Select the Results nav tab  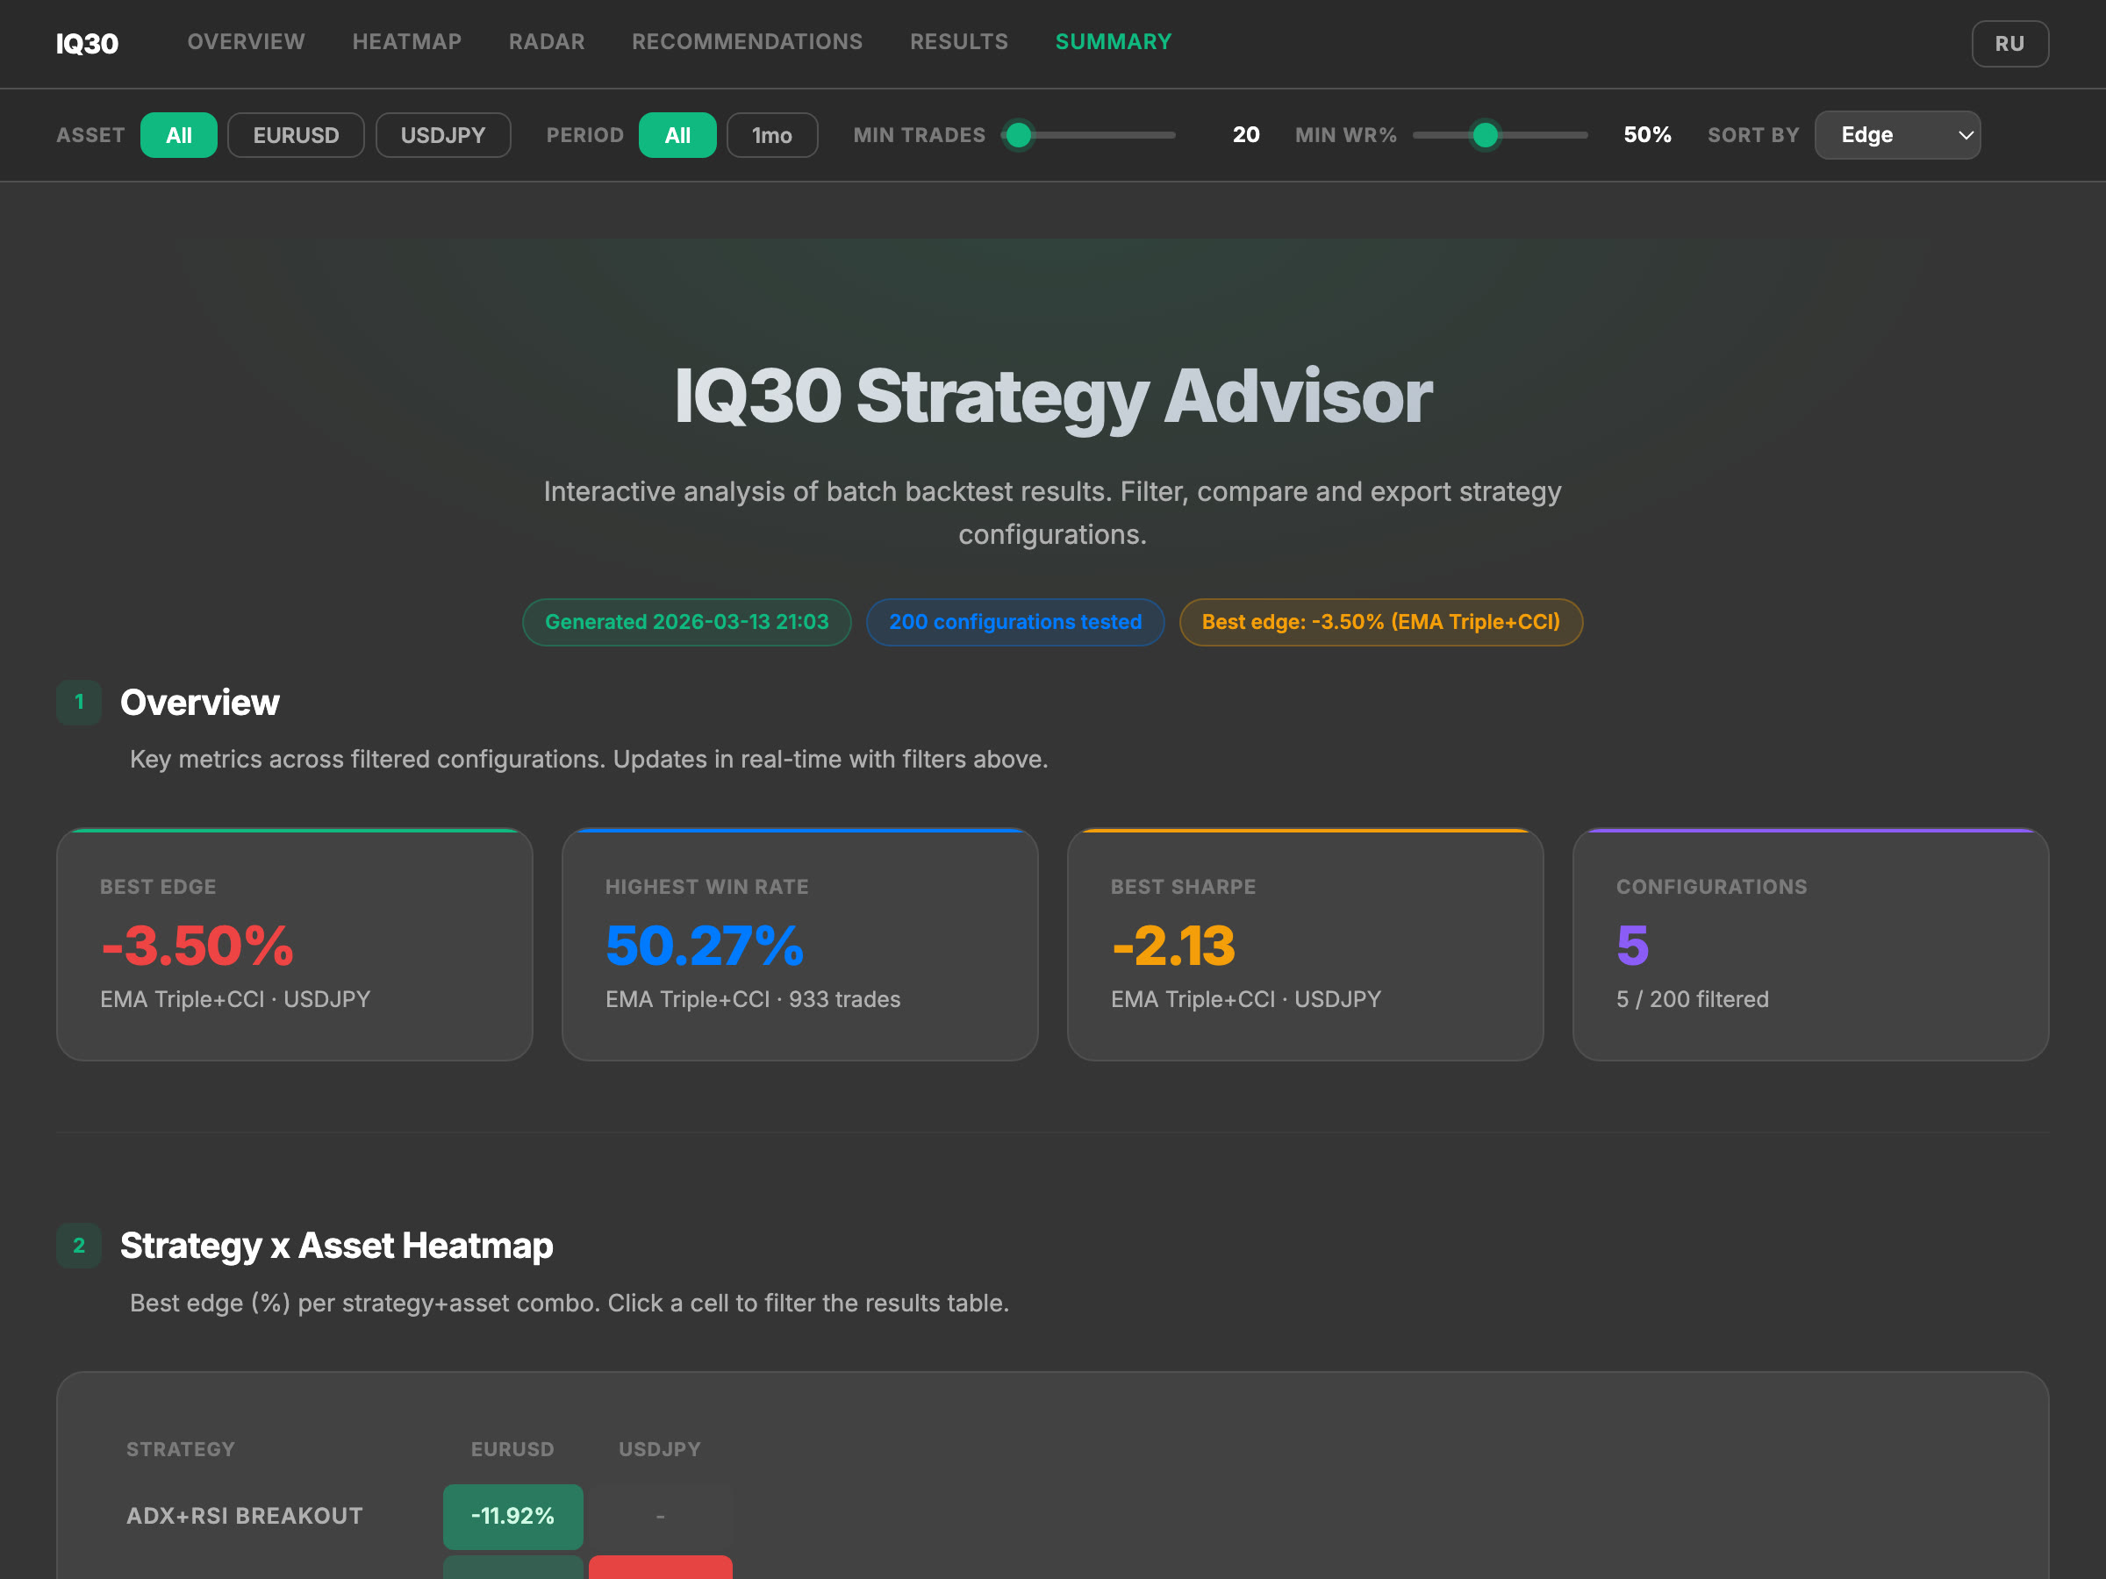coord(958,42)
